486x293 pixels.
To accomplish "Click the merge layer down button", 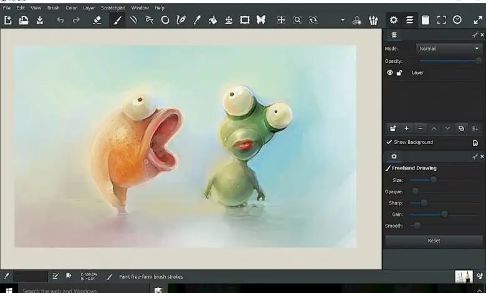I will click(475, 128).
